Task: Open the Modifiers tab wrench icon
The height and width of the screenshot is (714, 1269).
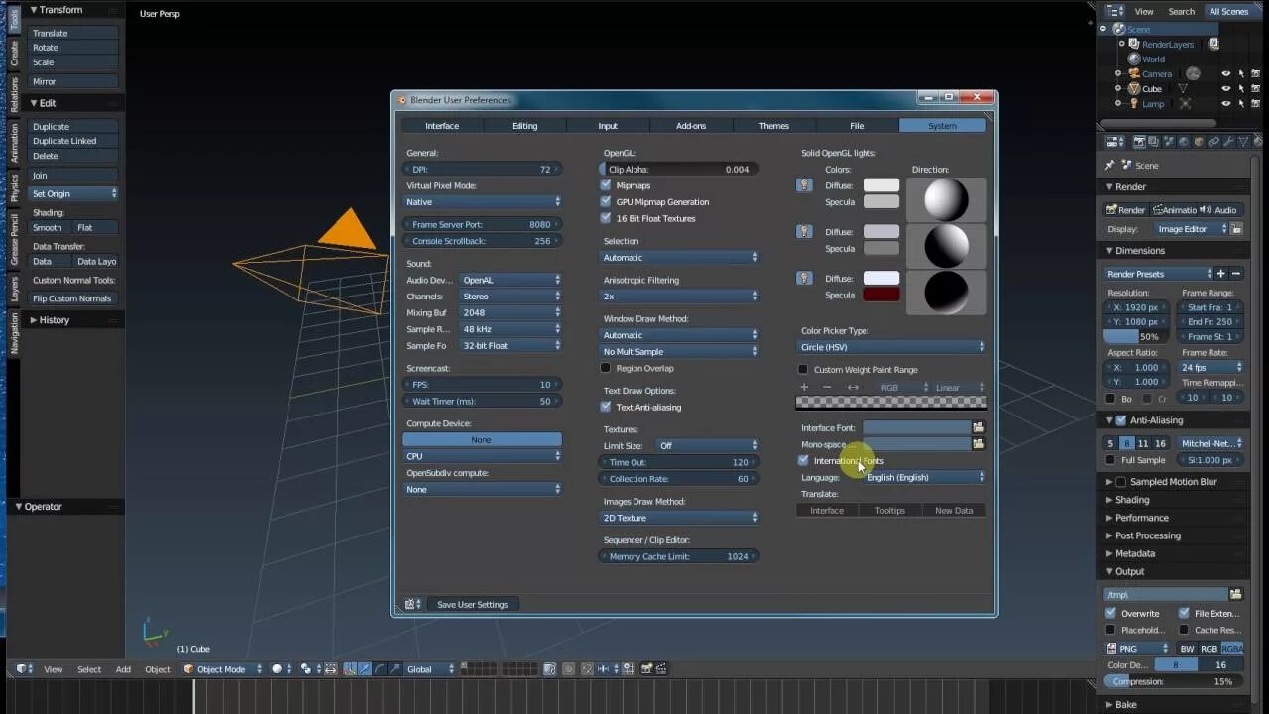Action: [1228, 142]
